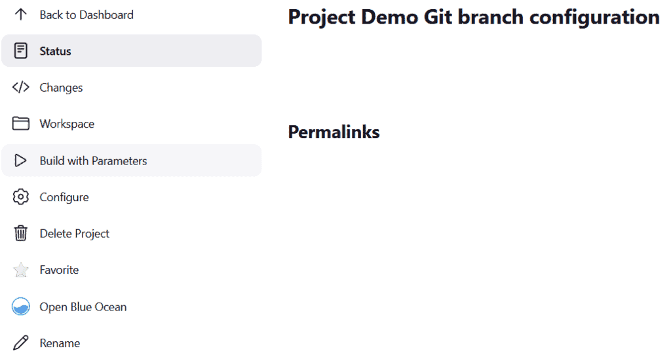Open Blue Ocean text link
671x355 pixels.
pyautogui.click(x=83, y=307)
